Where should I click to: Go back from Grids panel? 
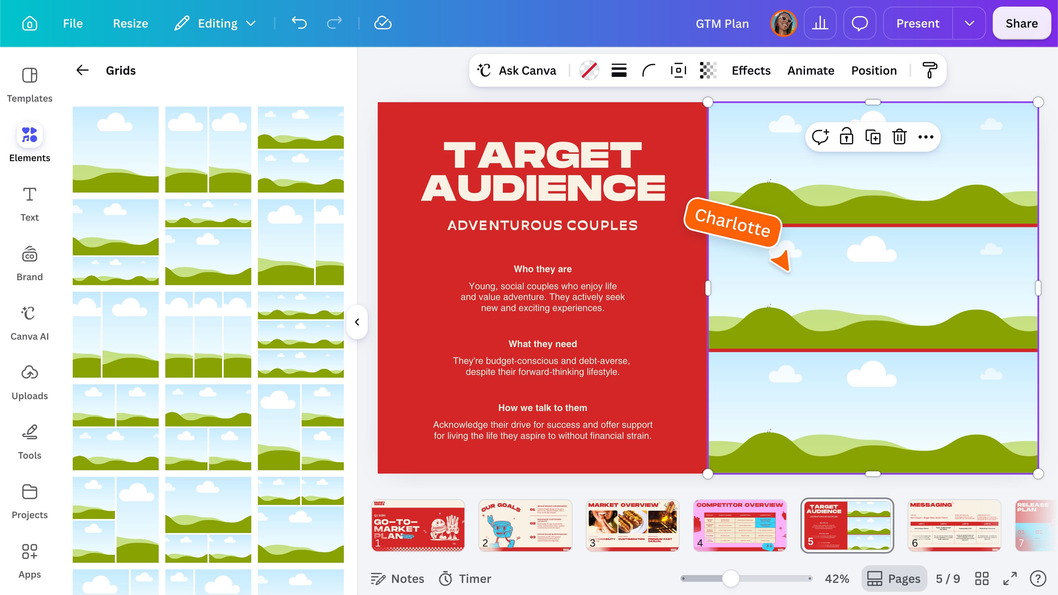tap(83, 70)
